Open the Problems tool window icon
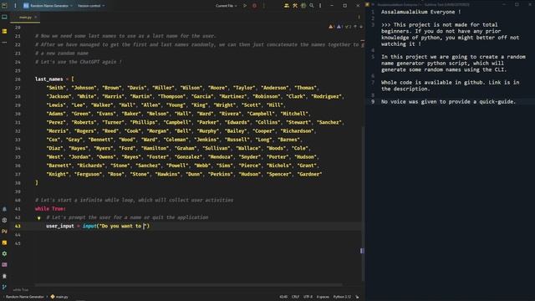Image resolution: width=535 pixels, height=301 pixels. [4, 276]
